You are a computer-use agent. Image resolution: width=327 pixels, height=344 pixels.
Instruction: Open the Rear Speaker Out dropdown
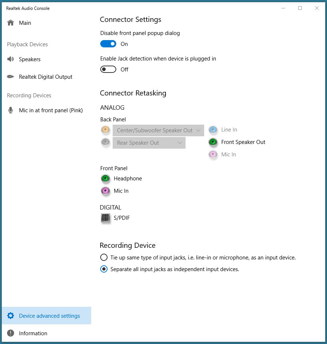[x=149, y=143]
